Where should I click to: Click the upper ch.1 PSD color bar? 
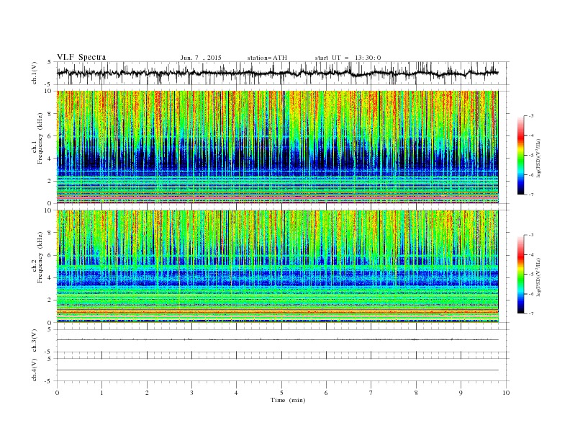[520, 156]
